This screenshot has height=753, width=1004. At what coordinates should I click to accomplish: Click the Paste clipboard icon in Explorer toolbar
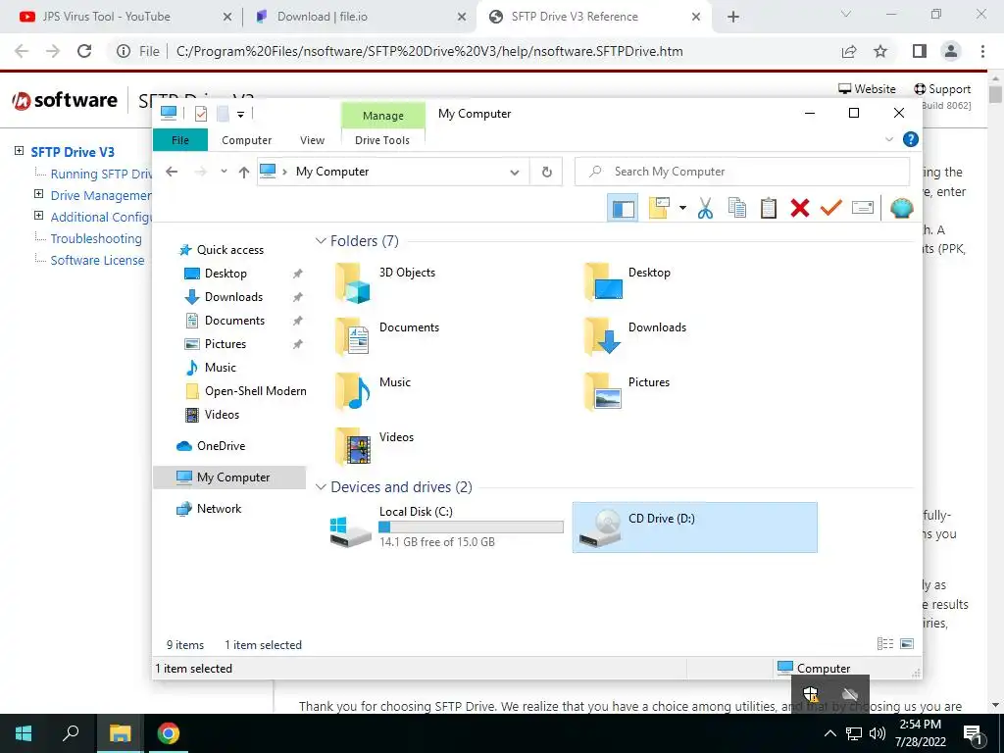point(769,208)
